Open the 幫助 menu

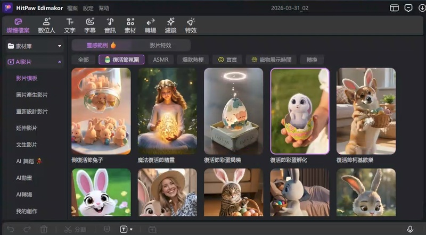coord(104,8)
